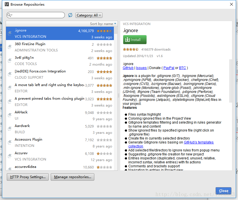Click the splitter handle between panes

(119, 95)
